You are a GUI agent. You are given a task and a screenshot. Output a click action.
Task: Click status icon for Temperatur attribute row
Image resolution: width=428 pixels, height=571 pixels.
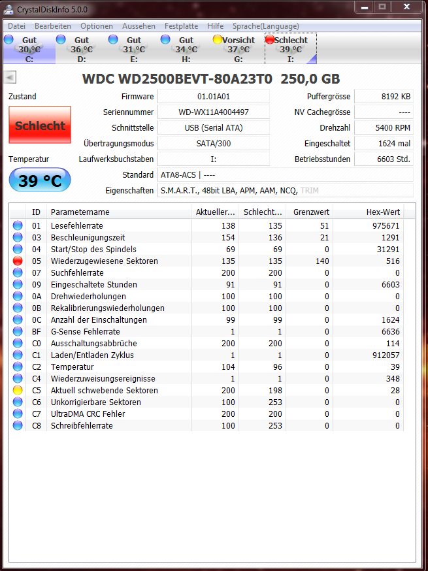point(18,367)
